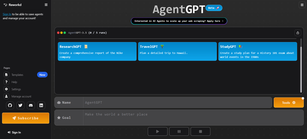
Task: Focus the agent Name input field
Action: 178,102
